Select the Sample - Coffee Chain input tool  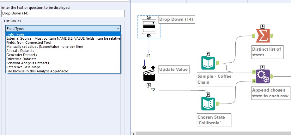tap(208, 63)
